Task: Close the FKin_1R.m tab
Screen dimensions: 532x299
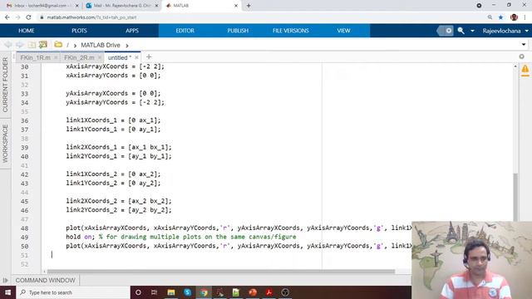Action: pyautogui.click(x=56, y=57)
